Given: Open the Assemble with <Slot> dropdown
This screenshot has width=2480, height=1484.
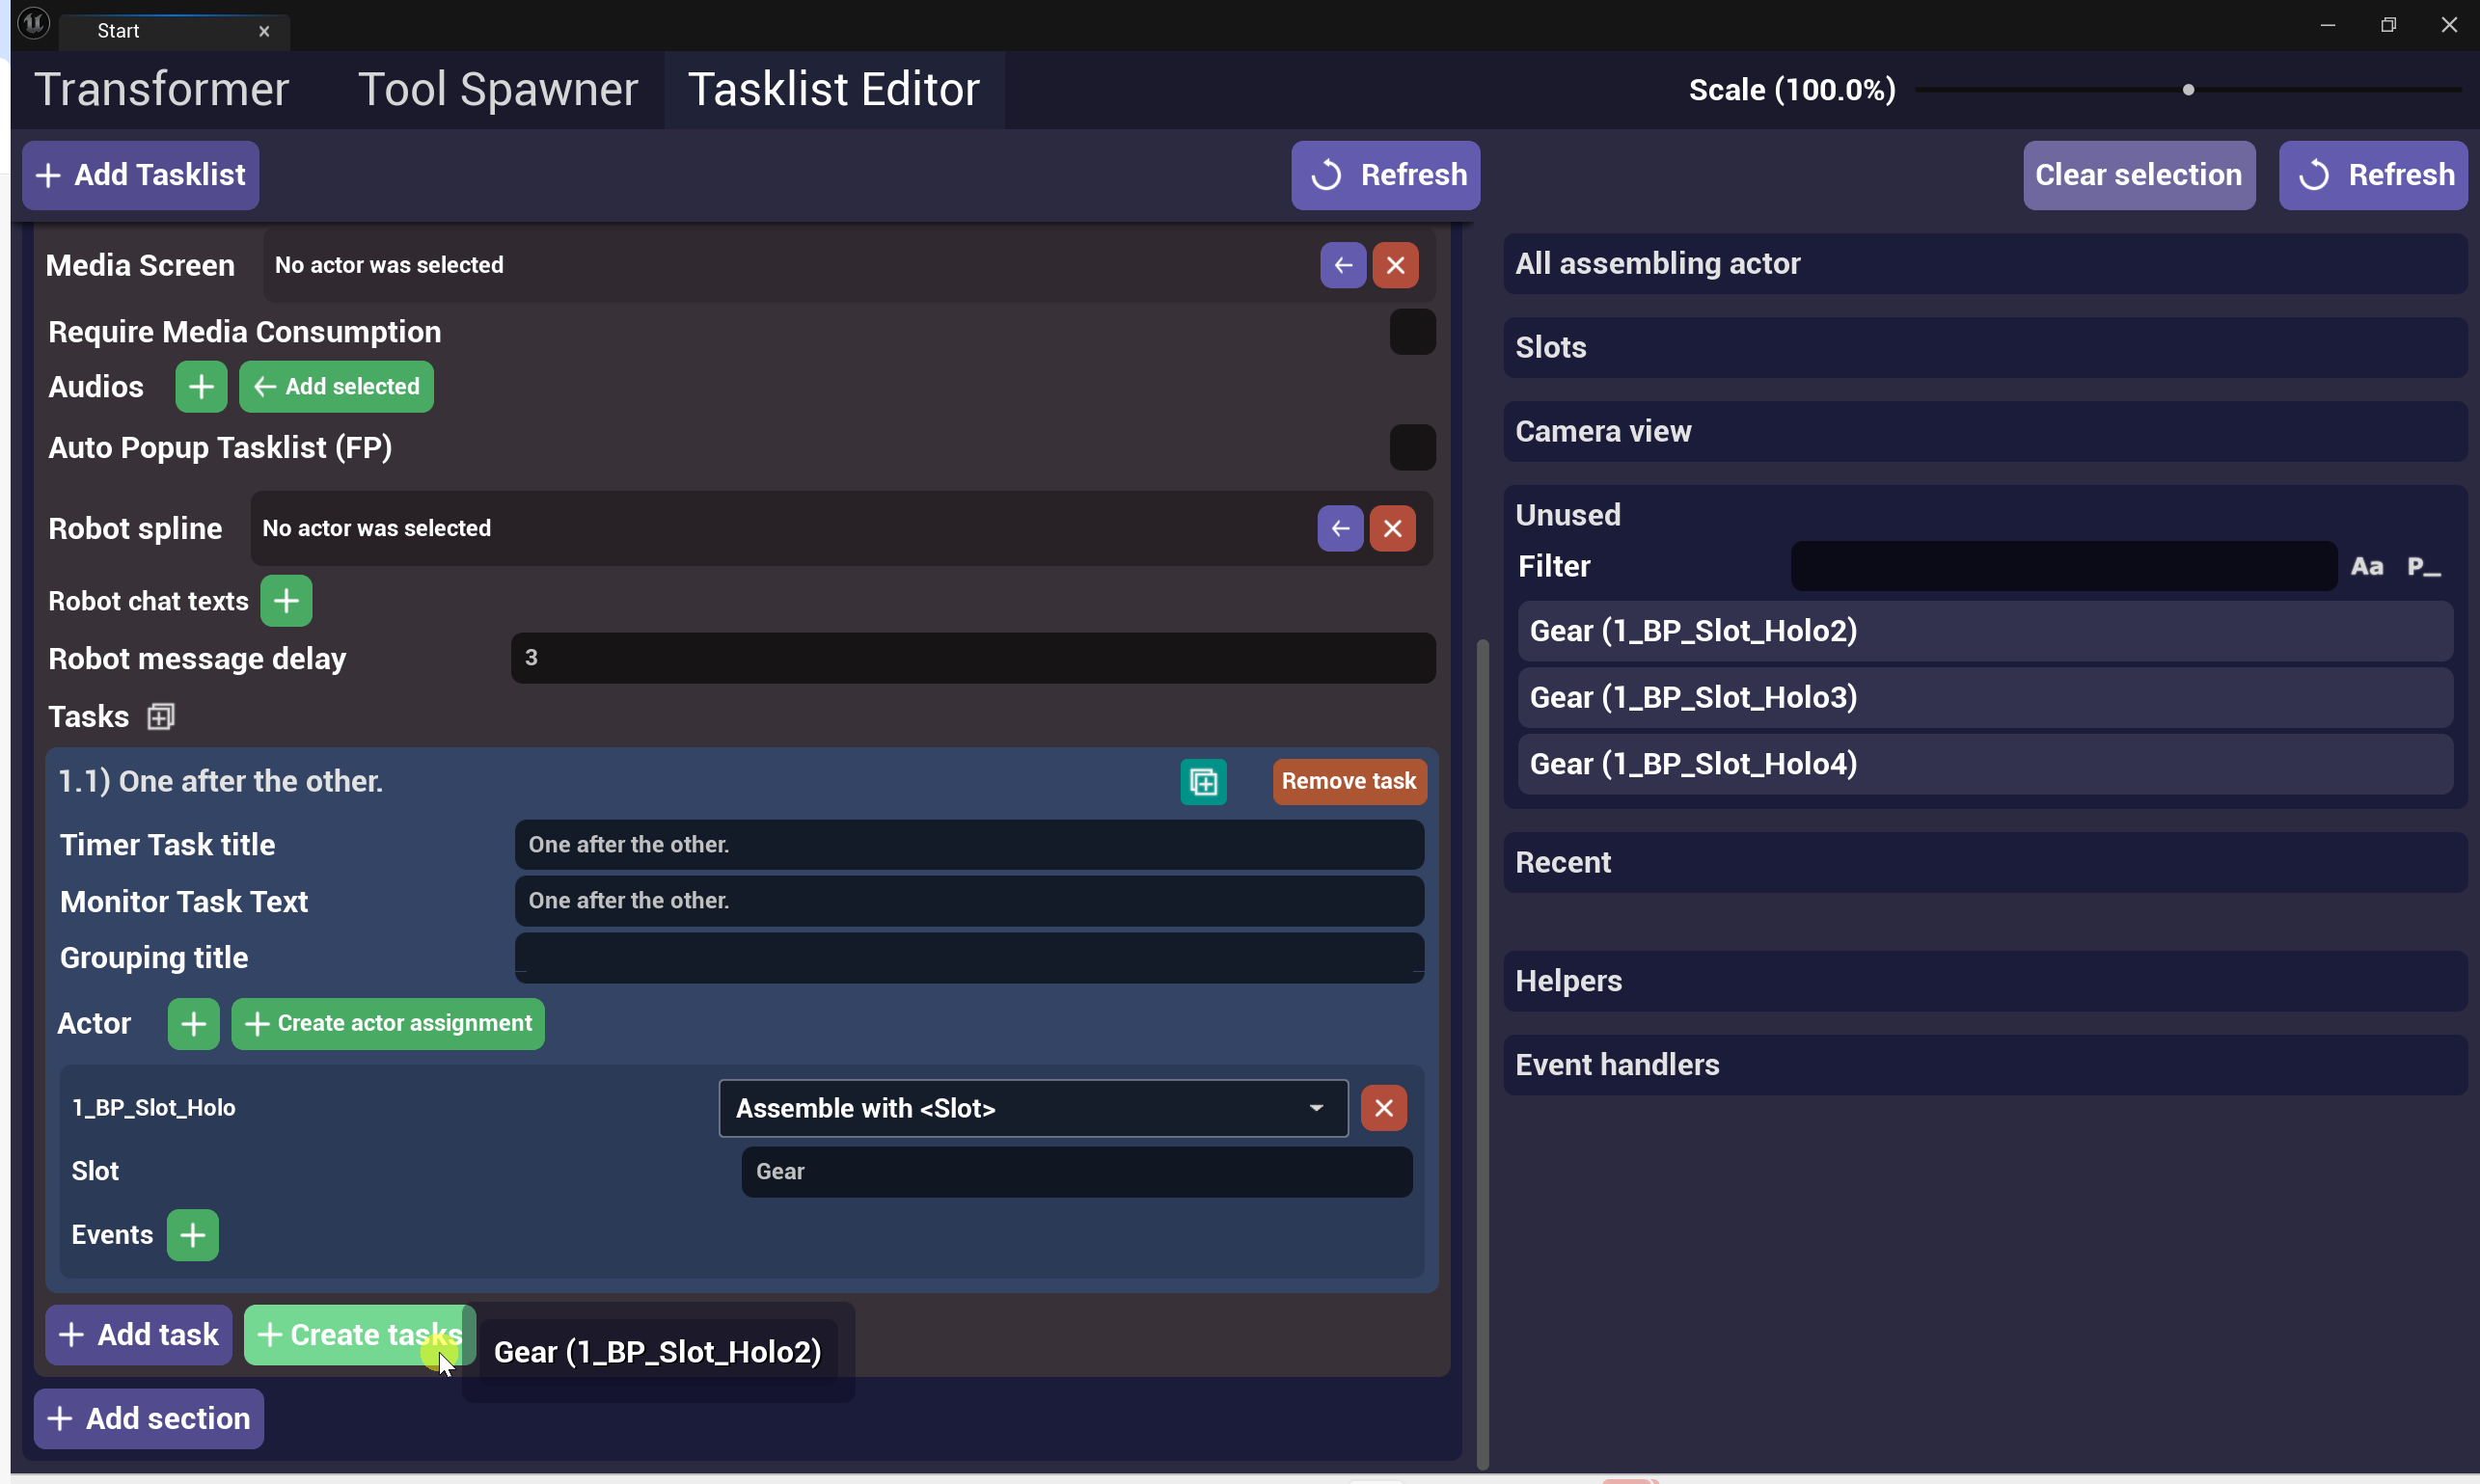Looking at the screenshot, I should tap(1032, 1108).
